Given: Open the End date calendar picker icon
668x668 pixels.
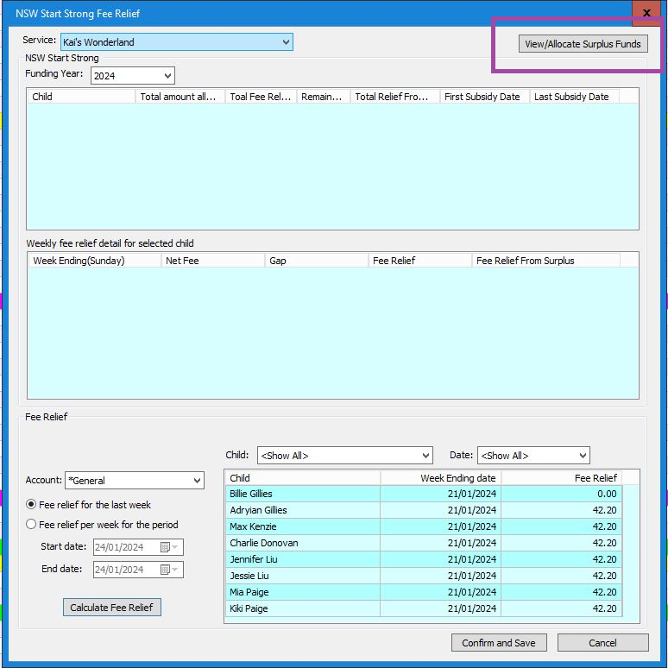Looking at the screenshot, I should point(165,570).
